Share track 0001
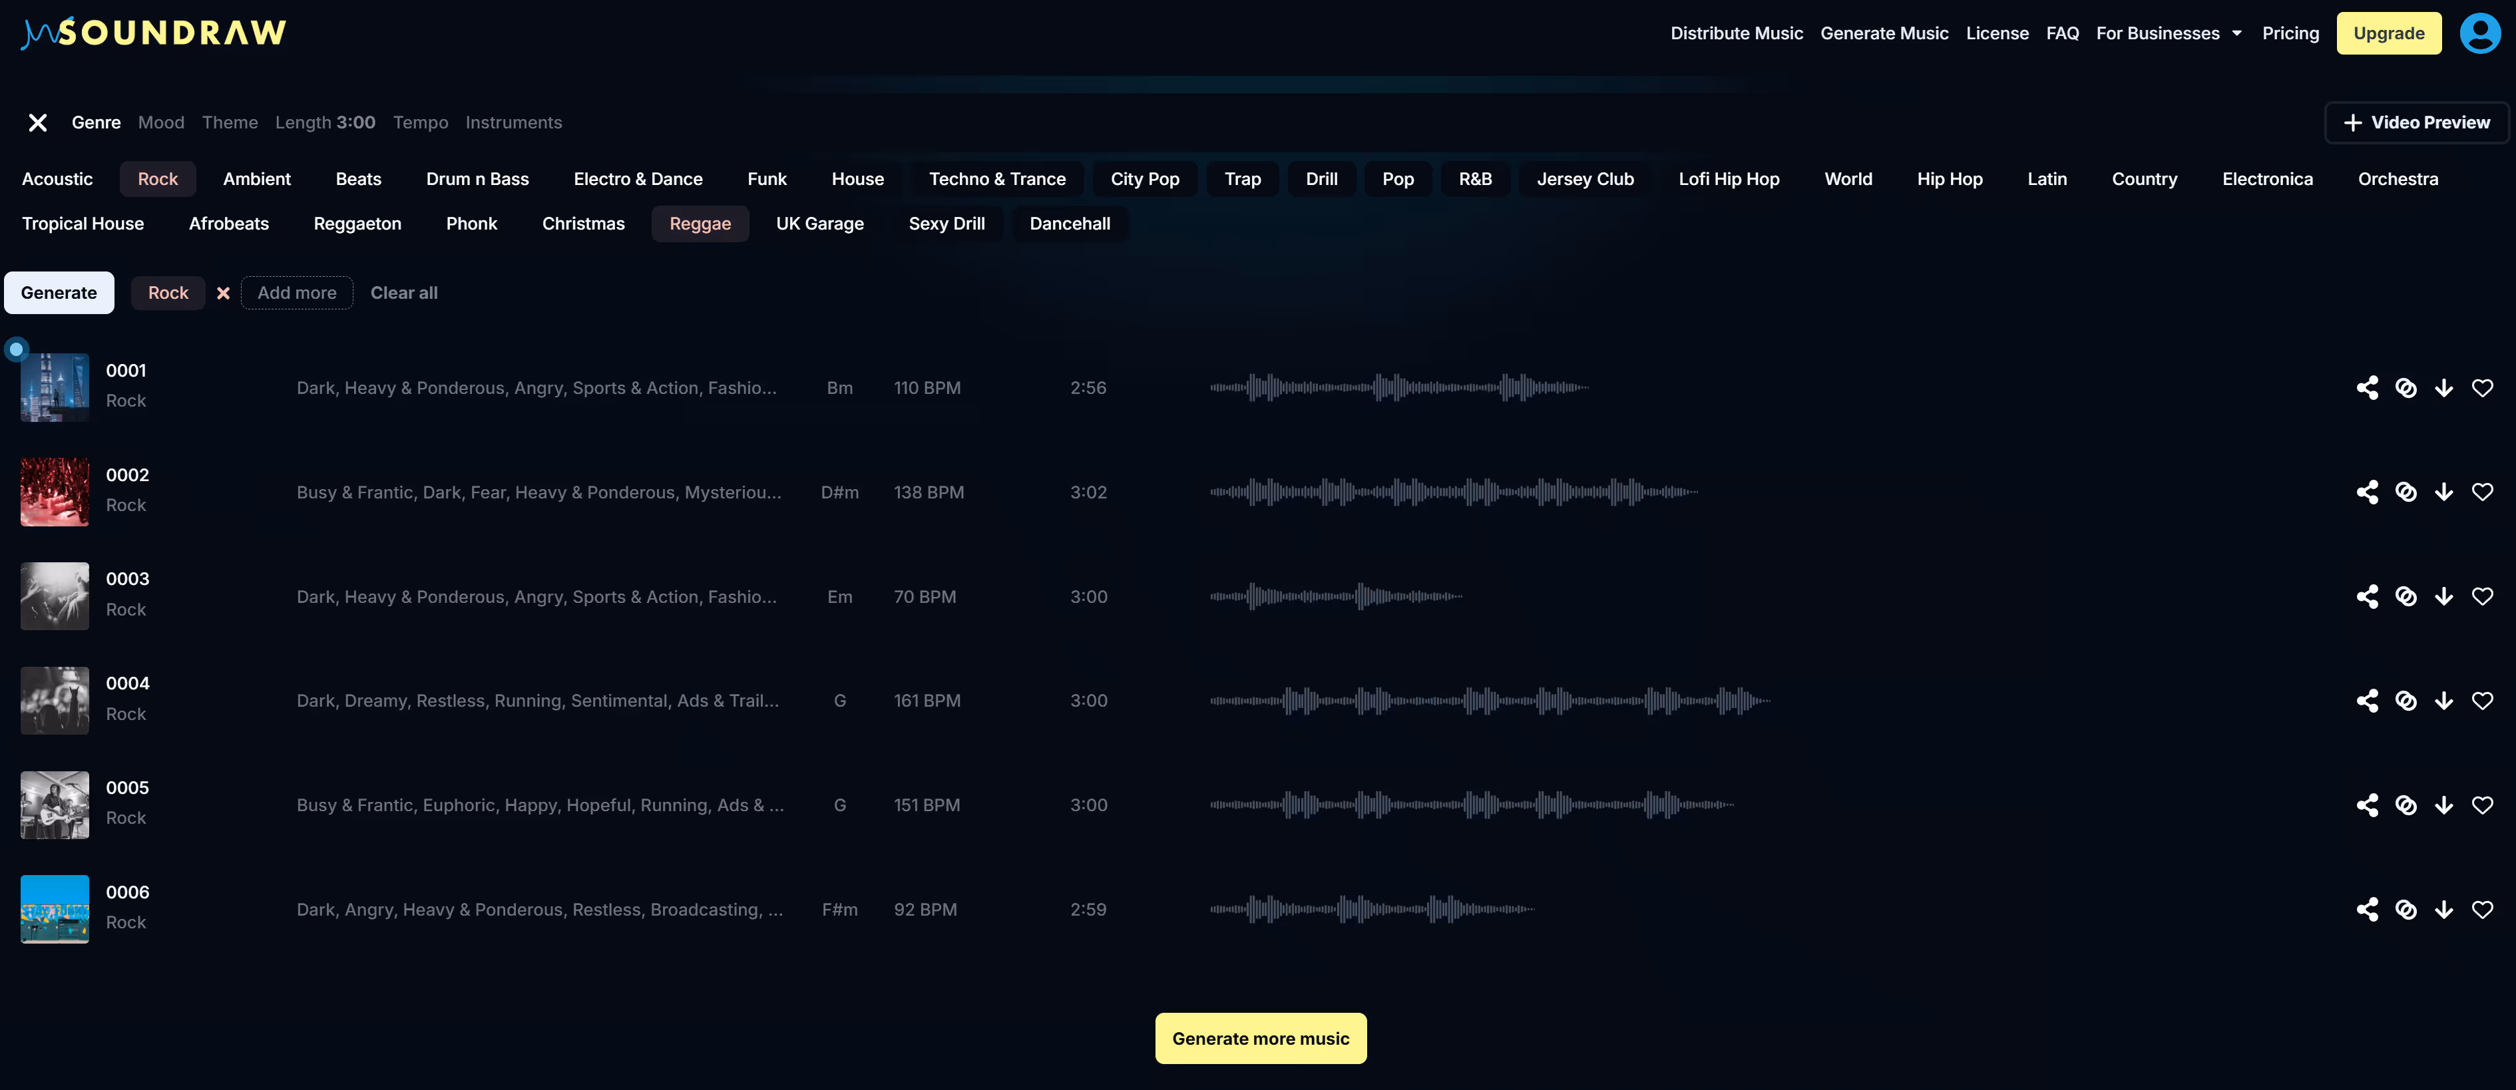 (2366, 388)
